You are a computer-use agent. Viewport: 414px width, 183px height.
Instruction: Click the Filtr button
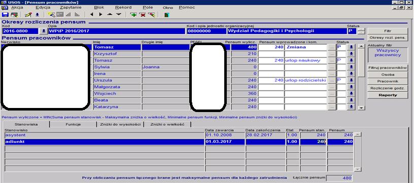click(x=388, y=31)
